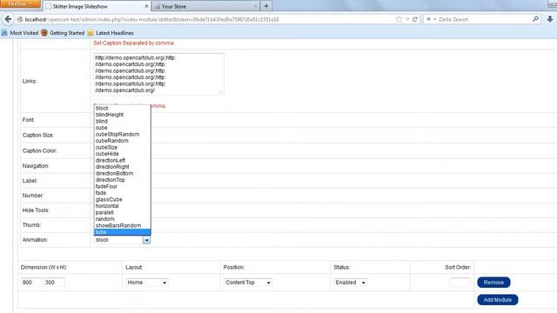The width and height of the screenshot is (557, 313).
Task: Open the Layout dropdown set to Home
Action: 147,283
